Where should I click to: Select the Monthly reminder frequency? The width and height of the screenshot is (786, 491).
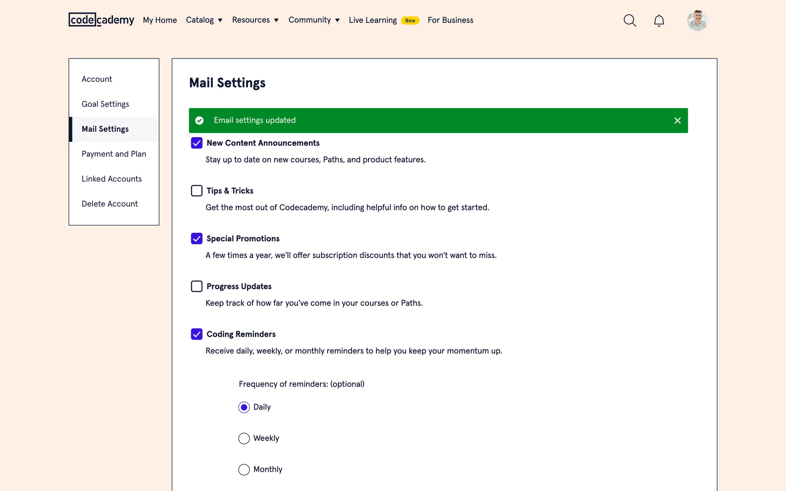pos(244,469)
